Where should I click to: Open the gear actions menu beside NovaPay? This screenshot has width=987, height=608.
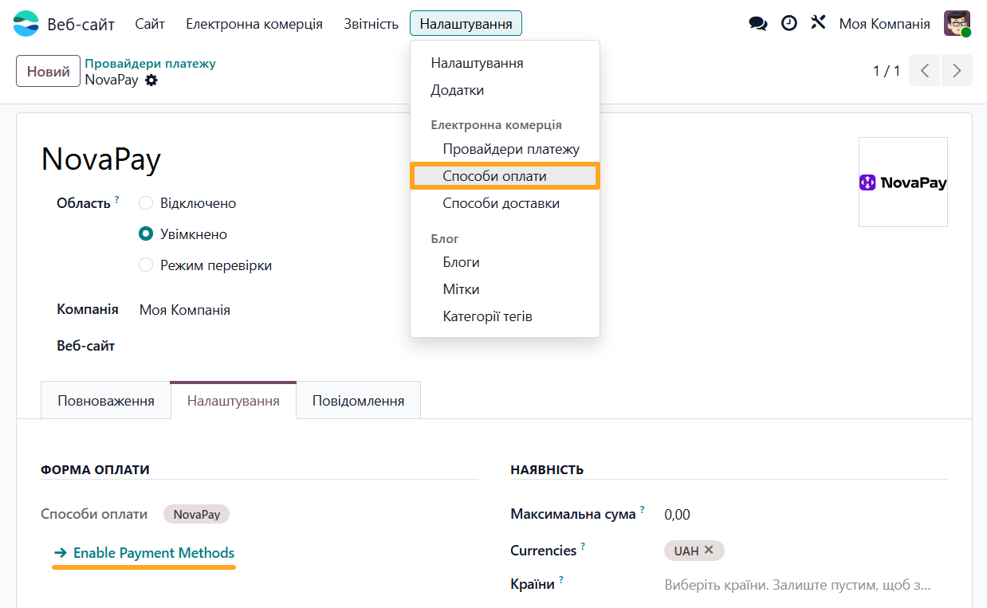pos(151,80)
